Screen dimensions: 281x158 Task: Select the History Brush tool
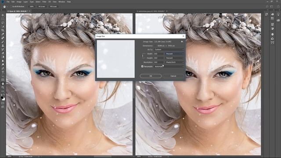[3, 49]
